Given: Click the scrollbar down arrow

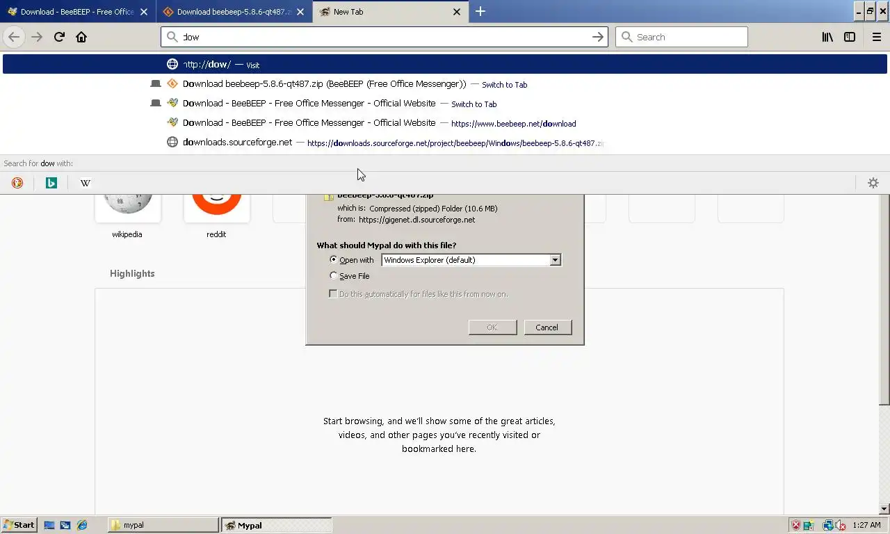Looking at the screenshot, I should coord(884,510).
